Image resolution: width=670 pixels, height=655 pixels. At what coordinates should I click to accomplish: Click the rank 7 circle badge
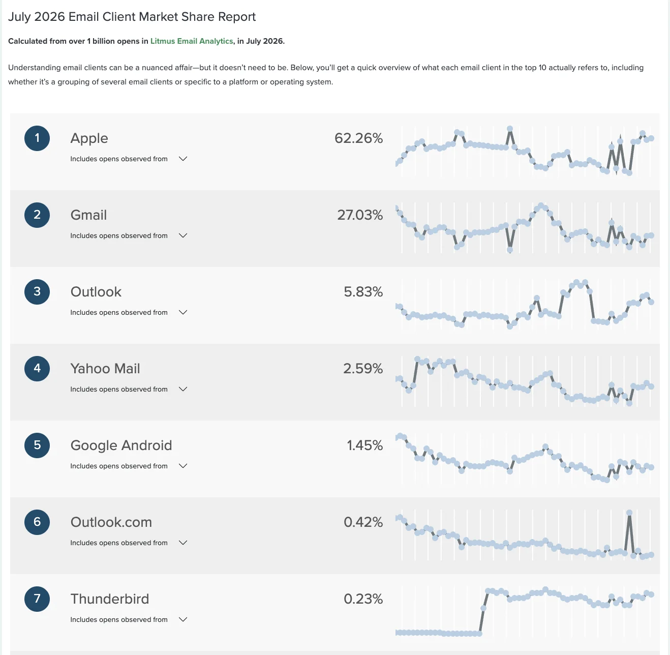[x=37, y=599]
